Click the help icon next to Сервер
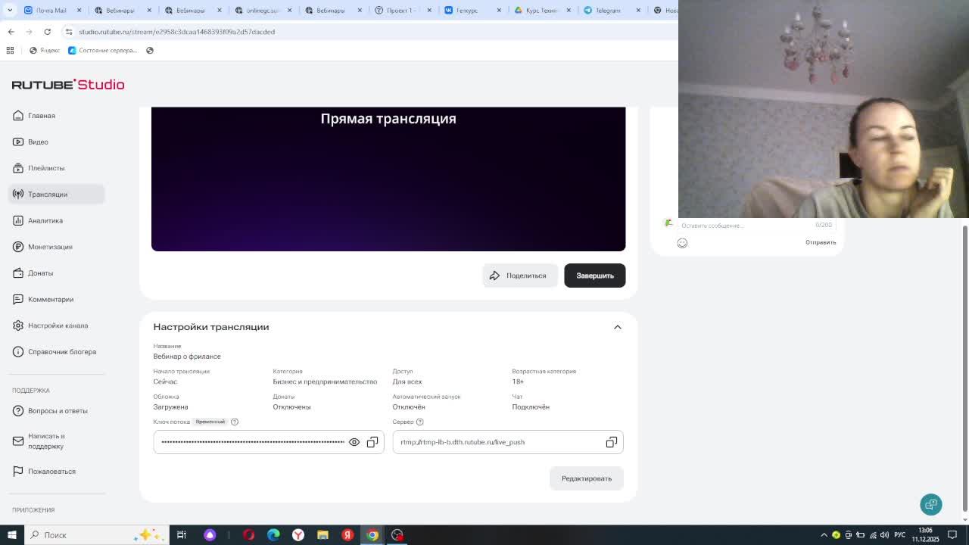Image resolution: width=969 pixels, height=545 pixels. click(419, 422)
